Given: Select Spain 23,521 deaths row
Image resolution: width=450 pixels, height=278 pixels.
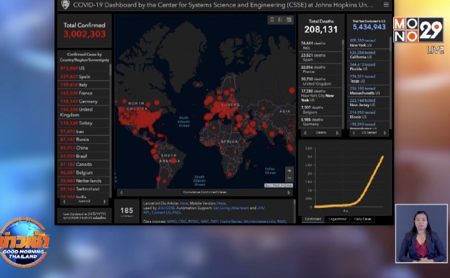Looking at the screenshot, I should 320,58.
